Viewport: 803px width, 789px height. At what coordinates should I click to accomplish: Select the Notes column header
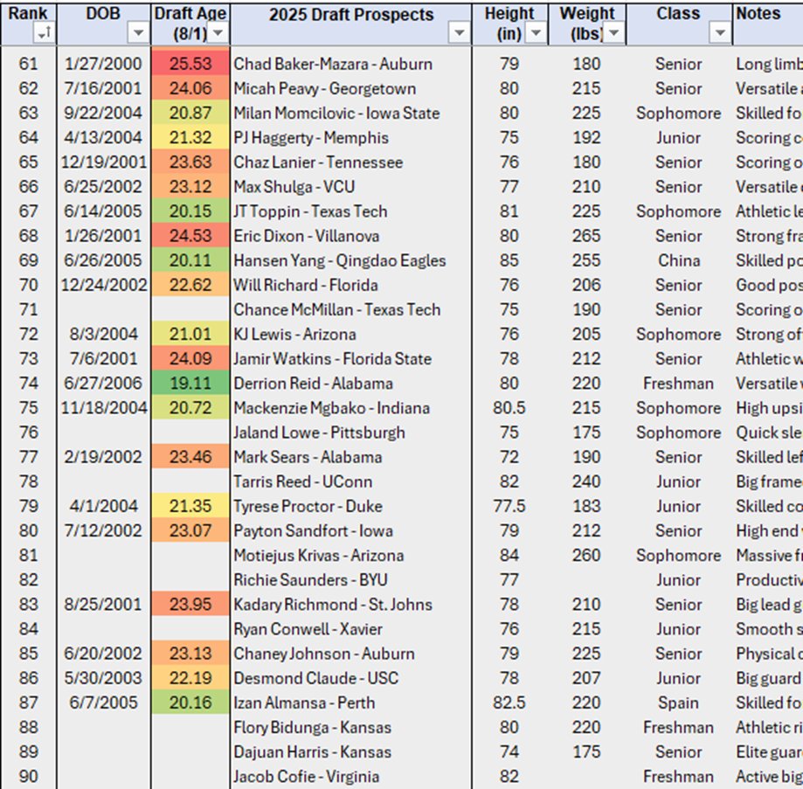(x=768, y=24)
